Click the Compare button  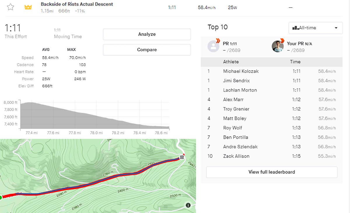tap(147, 50)
